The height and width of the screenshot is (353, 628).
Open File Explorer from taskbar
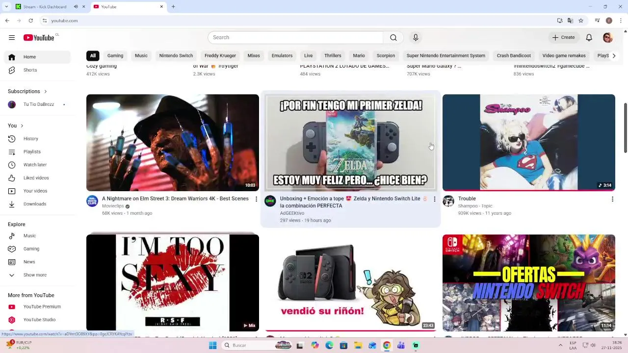tap(358, 345)
